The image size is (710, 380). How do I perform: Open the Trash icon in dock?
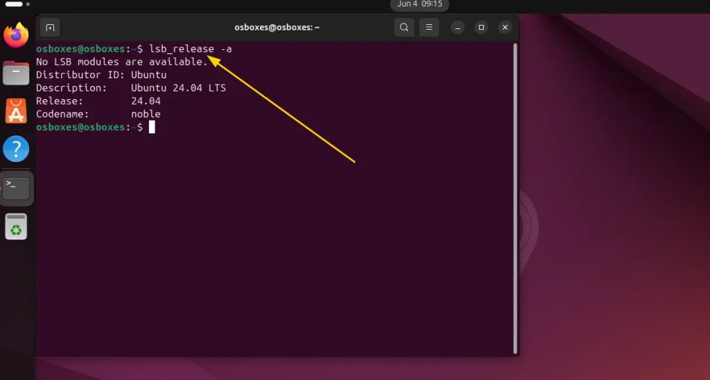(x=16, y=227)
